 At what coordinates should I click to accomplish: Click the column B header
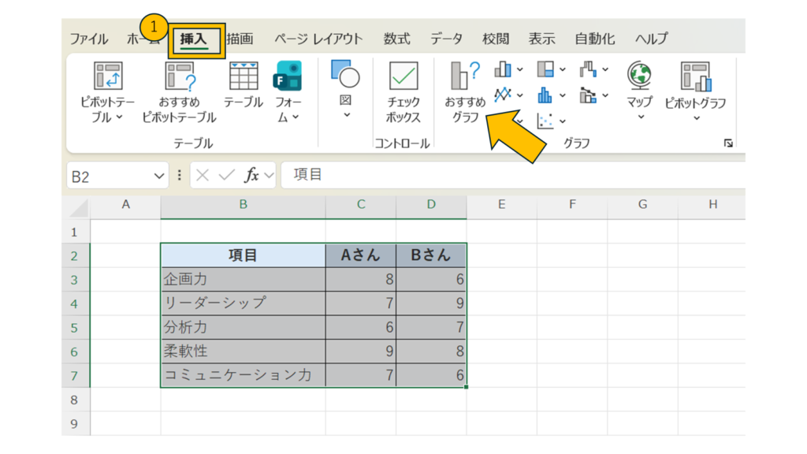tap(243, 205)
